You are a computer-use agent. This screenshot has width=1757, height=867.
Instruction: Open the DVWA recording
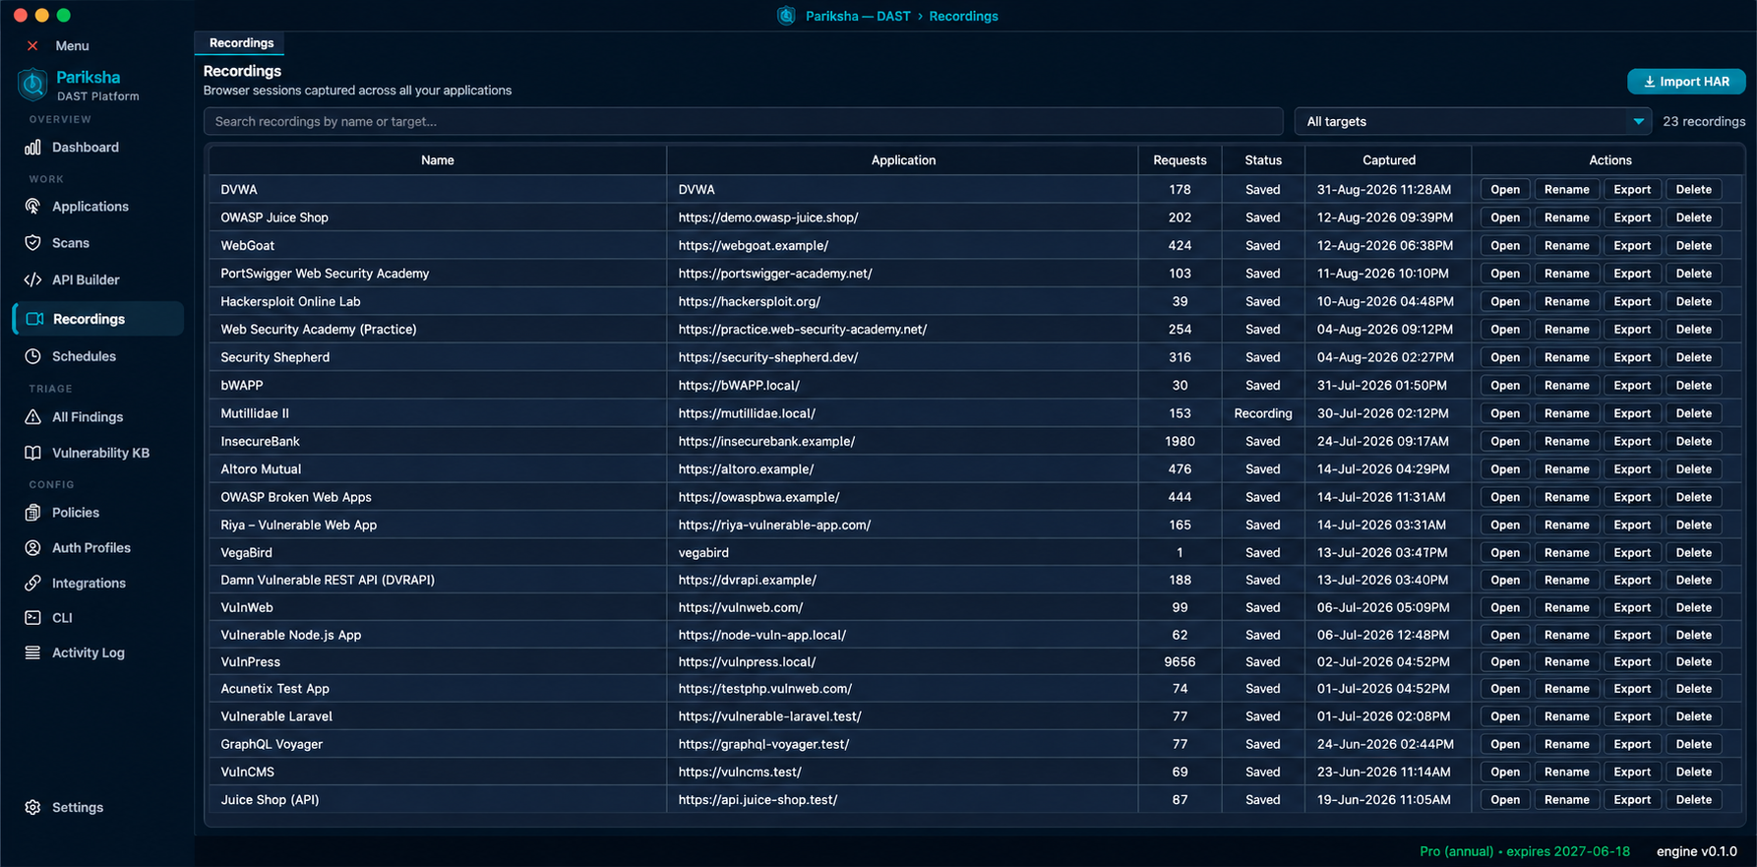coord(1504,190)
